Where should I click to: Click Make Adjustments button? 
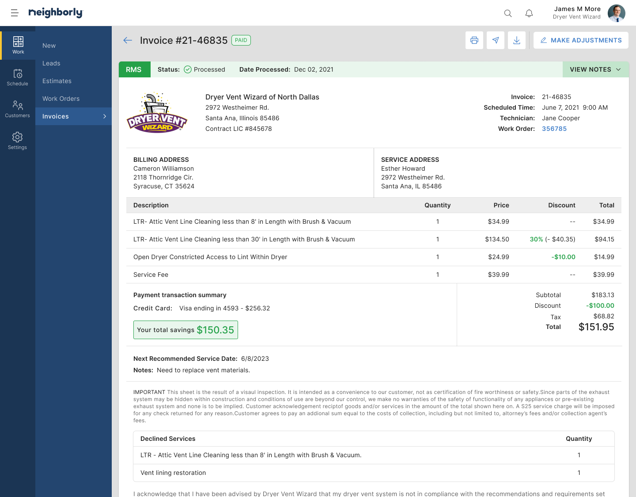point(581,40)
